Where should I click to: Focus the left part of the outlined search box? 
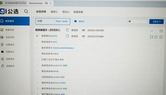point(45,21)
